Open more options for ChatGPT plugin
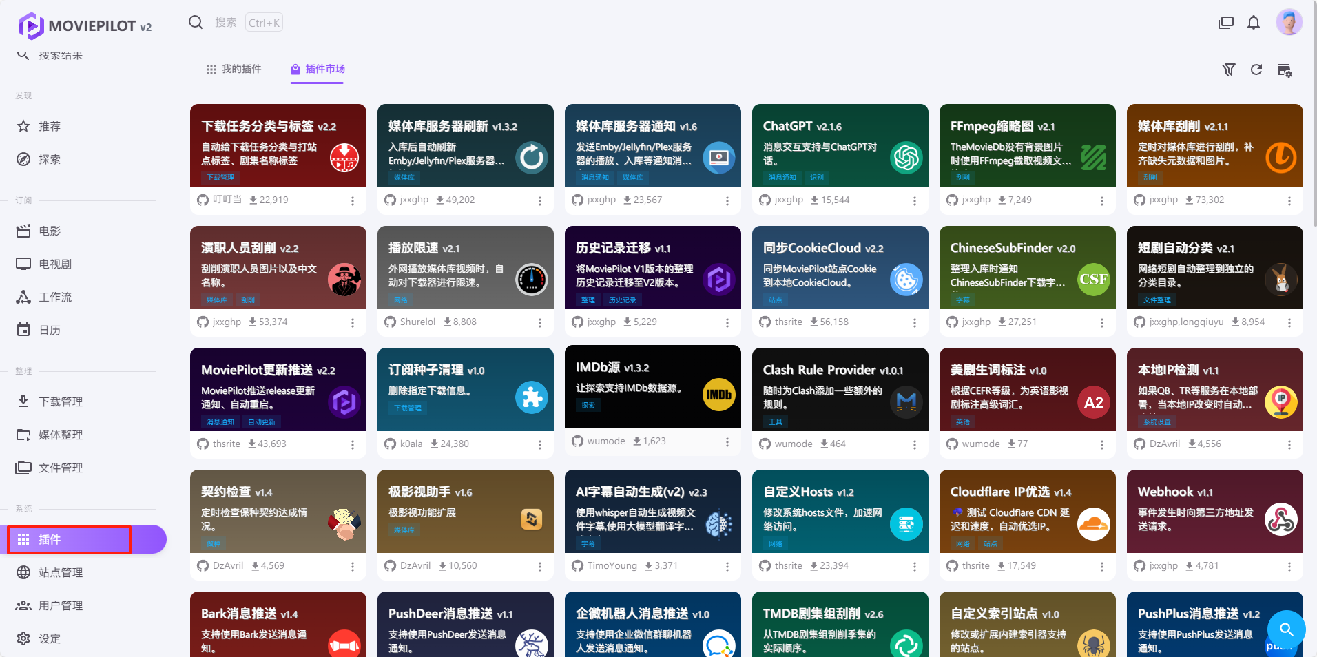Image resolution: width=1317 pixels, height=657 pixels. pos(915,200)
